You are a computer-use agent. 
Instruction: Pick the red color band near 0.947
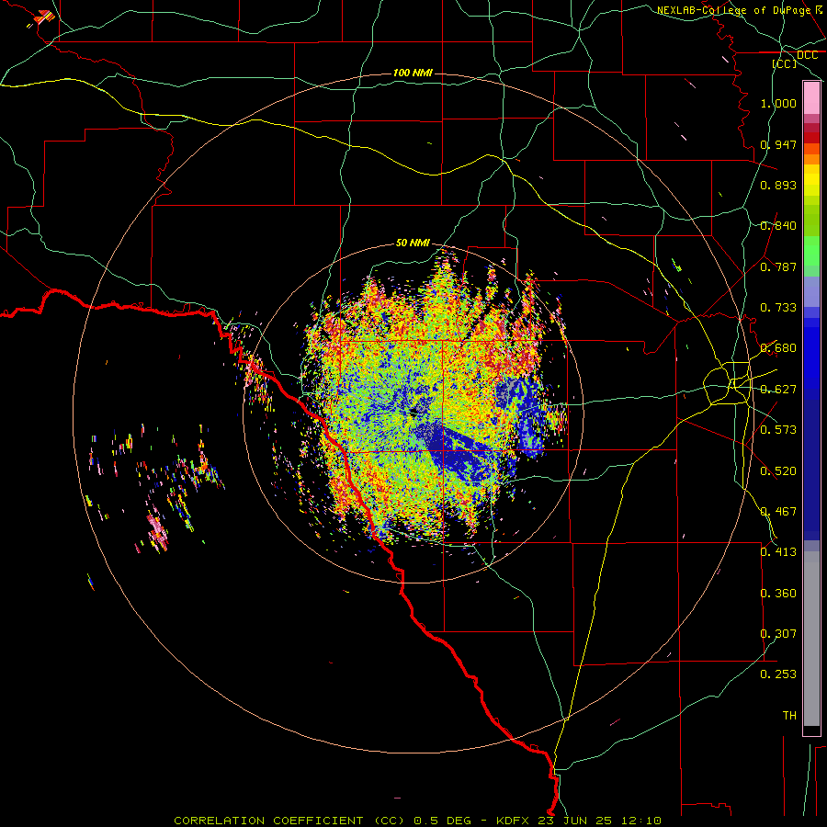pos(811,138)
